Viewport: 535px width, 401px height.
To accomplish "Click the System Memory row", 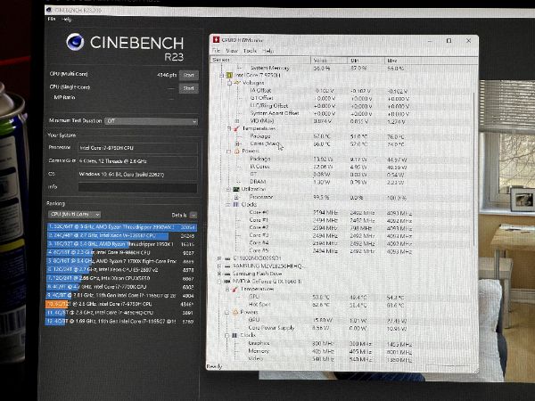I will coord(343,68).
